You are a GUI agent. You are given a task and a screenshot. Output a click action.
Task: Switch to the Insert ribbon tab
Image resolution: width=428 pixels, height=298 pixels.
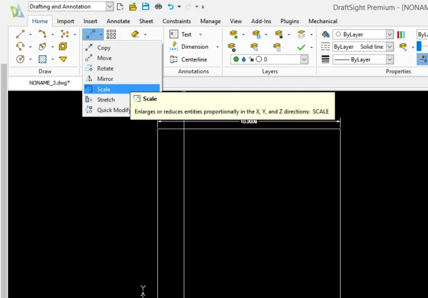pyautogui.click(x=90, y=21)
